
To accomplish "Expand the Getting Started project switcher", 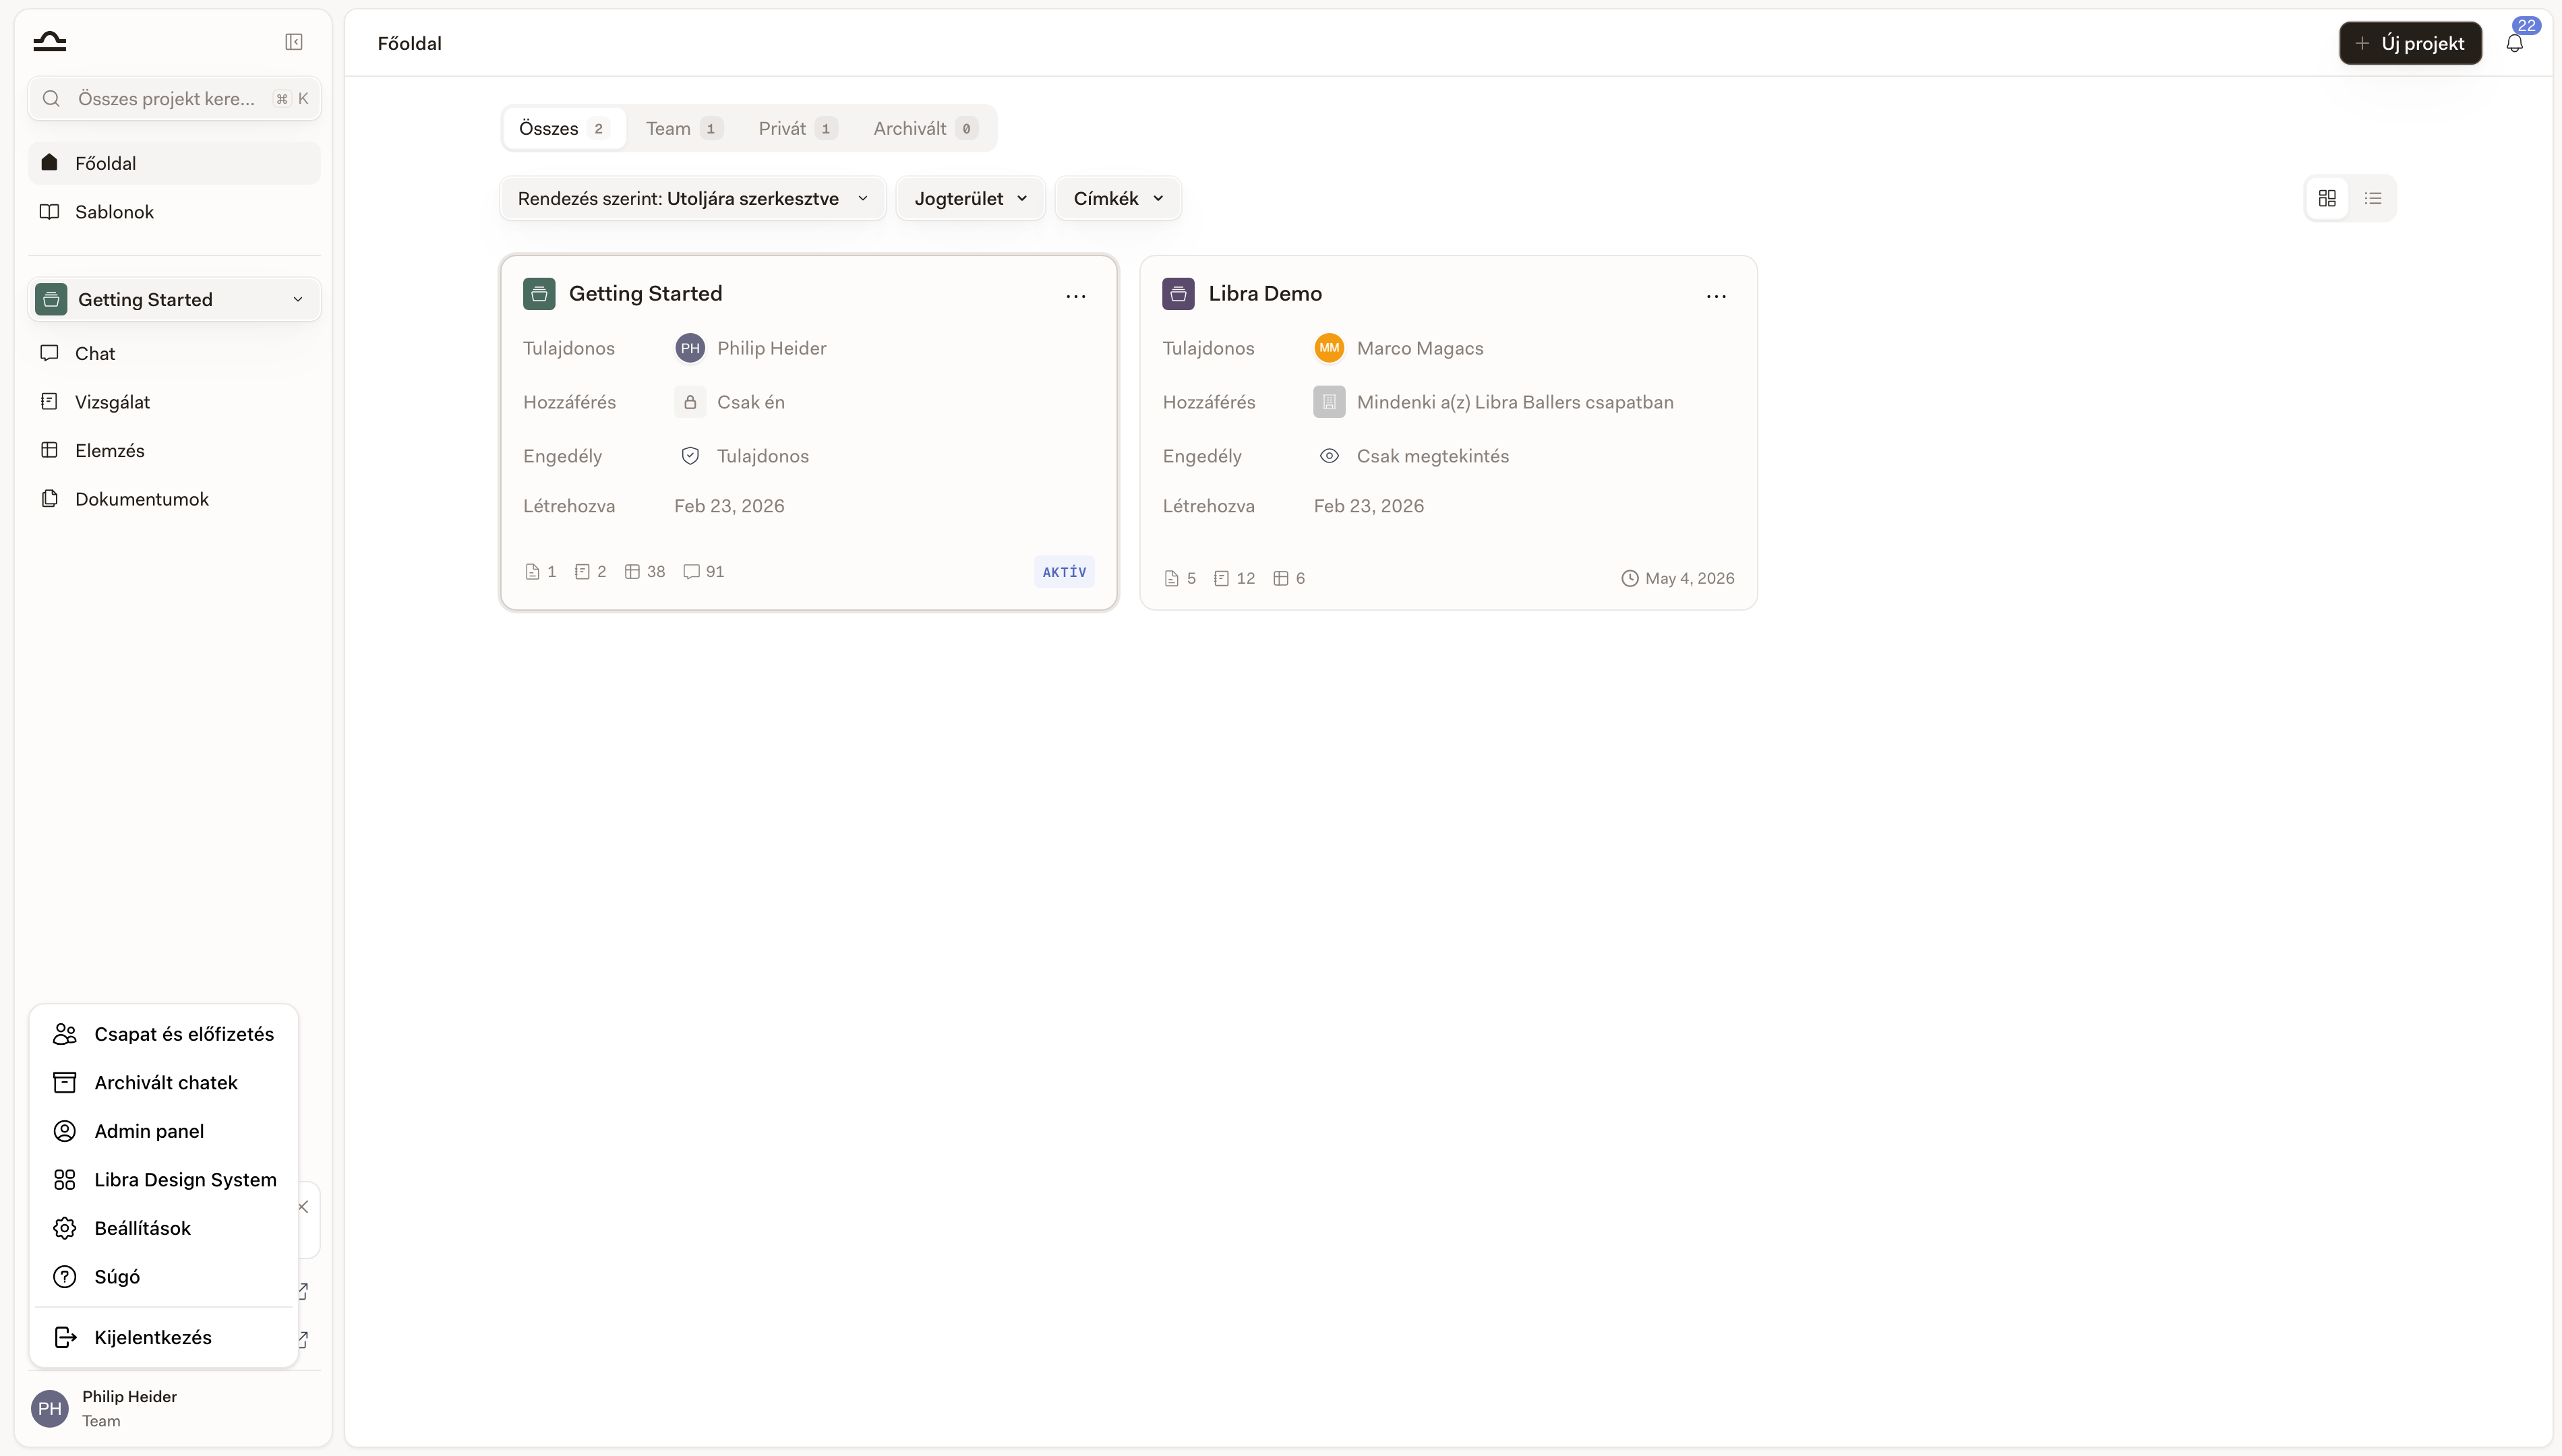I will tap(174, 300).
